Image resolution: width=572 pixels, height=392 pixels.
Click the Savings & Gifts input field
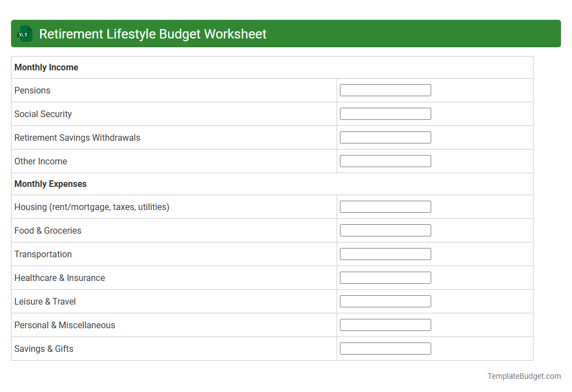tap(385, 348)
